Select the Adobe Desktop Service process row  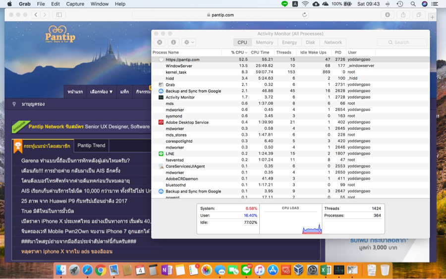click(290, 122)
